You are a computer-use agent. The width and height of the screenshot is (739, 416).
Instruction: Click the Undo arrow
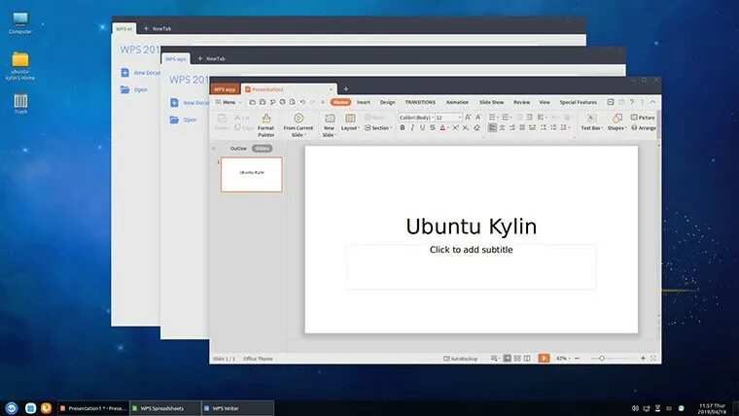302,102
